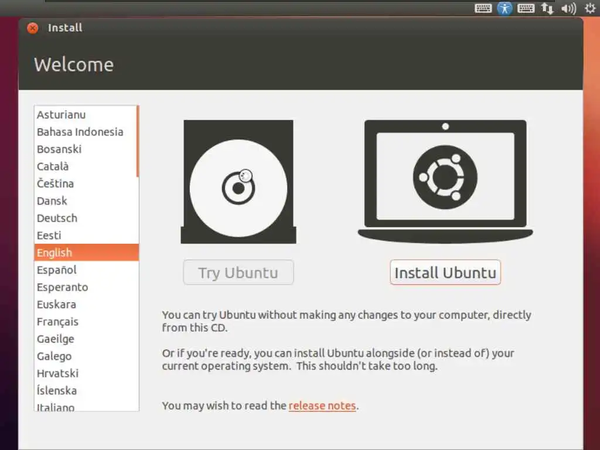
Task: Click the laptop Ubuntu logo image
Action: tap(445, 182)
